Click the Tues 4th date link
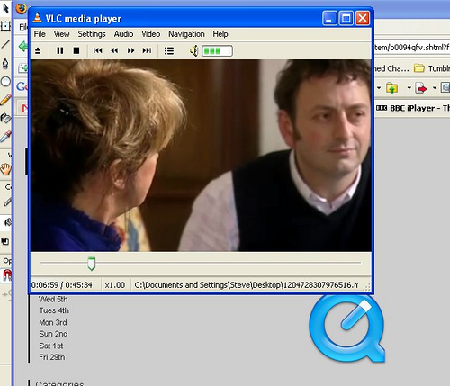The width and height of the screenshot is (450, 386). pos(54,310)
